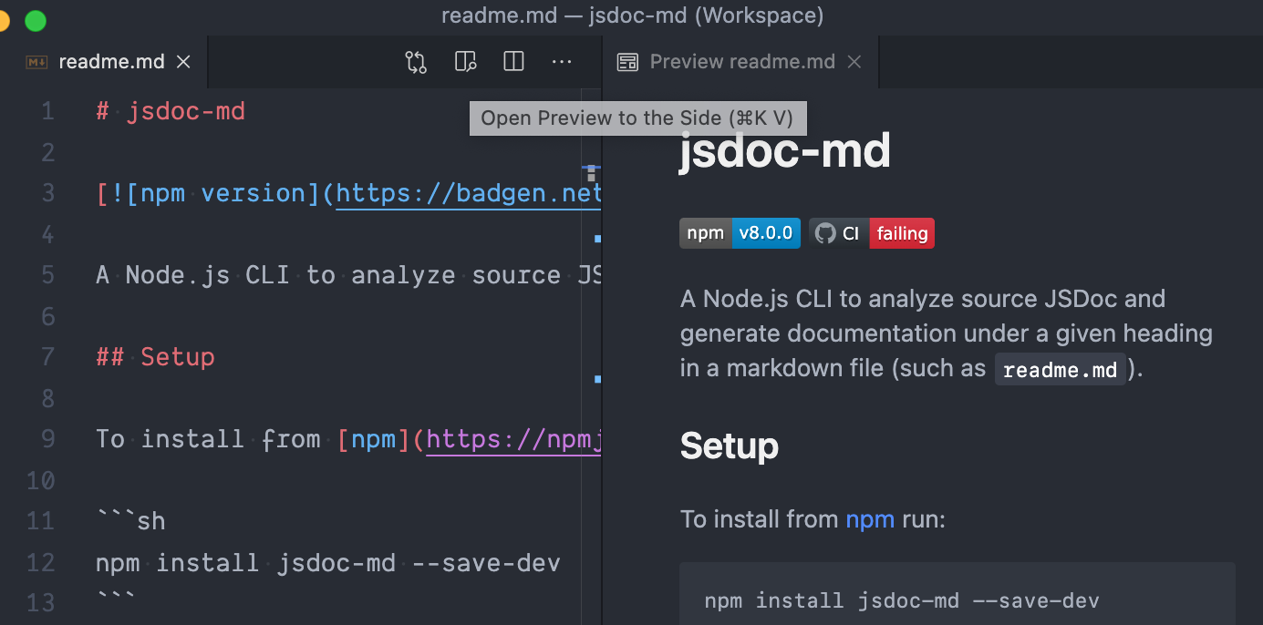Open the More Actions ellipsis menu
The height and width of the screenshot is (625, 1263).
(x=561, y=61)
